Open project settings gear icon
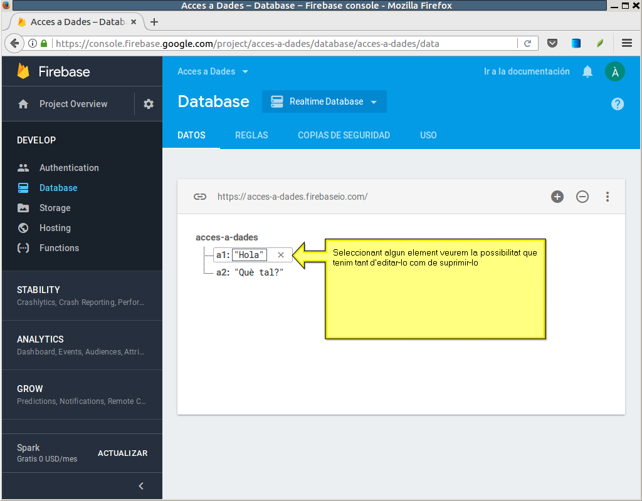The height and width of the screenshot is (501, 642). pyautogui.click(x=148, y=104)
